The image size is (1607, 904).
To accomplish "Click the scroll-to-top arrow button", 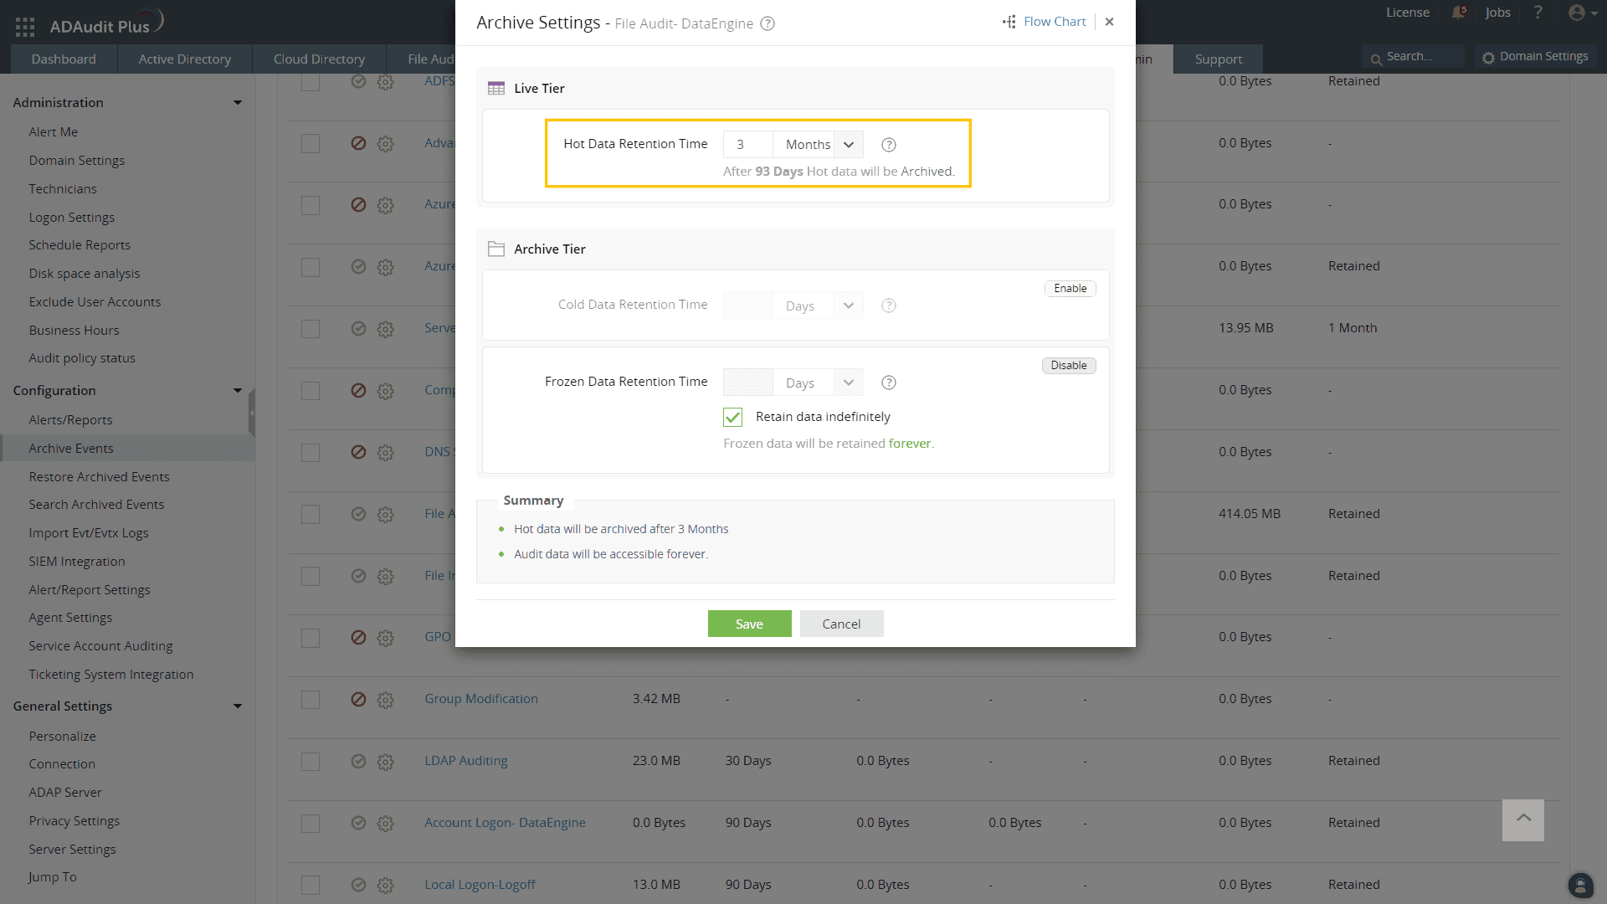I will click(x=1522, y=819).
